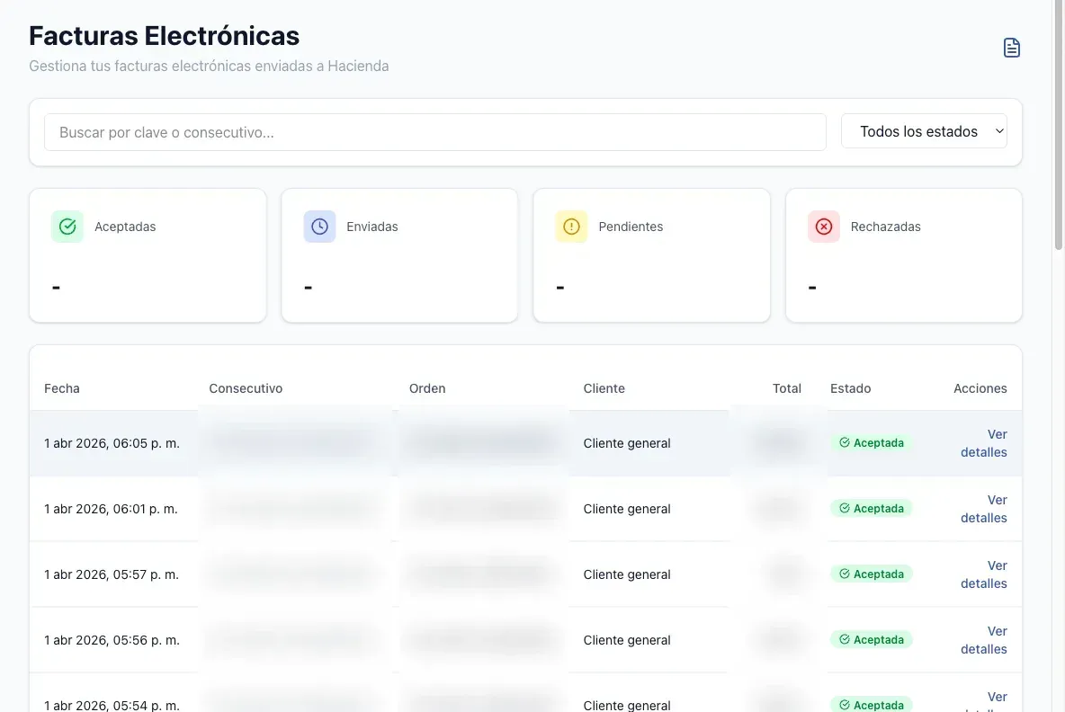Click the Fecha column header

(x=62, y=388)
